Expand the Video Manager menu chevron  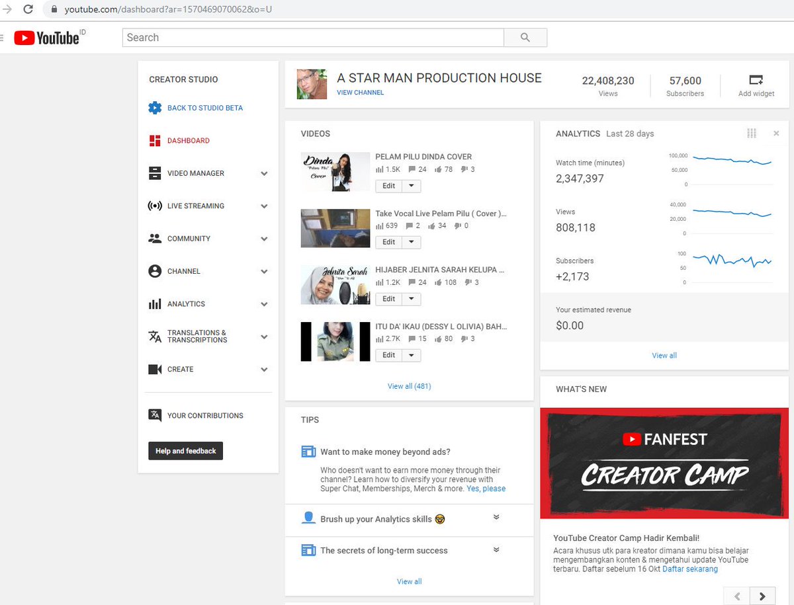pyautogui.click(x=264, y=174)
